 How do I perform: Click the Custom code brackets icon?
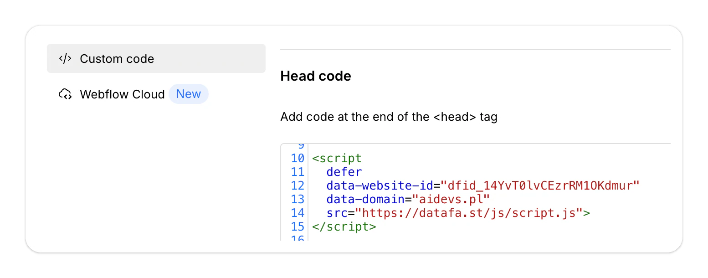[65, 58]
